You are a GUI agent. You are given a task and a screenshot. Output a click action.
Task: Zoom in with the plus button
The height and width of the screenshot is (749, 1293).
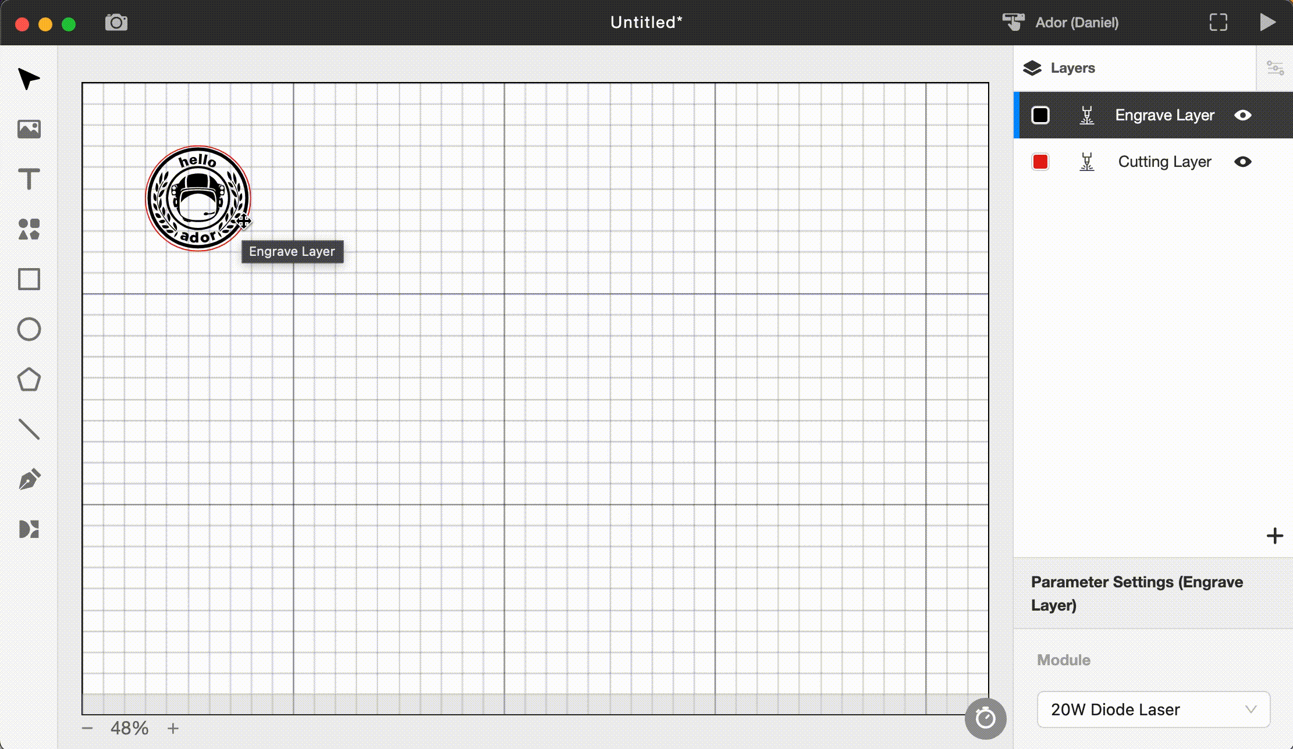(173, 728)
